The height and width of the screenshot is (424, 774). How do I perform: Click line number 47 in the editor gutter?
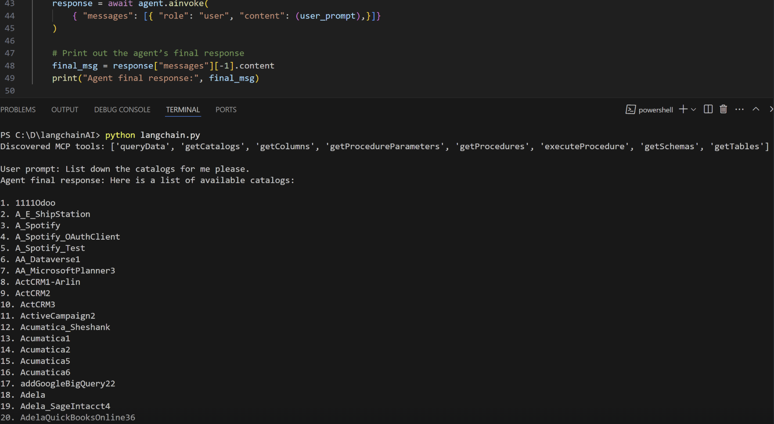(10, 53)
